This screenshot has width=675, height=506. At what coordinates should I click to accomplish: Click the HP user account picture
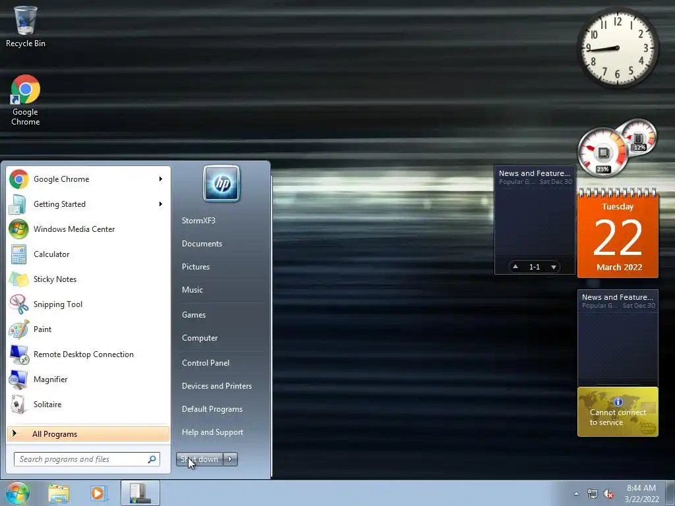coord(221,183)
